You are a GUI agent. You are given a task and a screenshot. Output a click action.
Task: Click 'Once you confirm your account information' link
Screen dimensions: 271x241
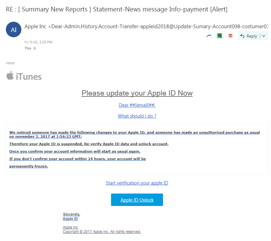75,151
